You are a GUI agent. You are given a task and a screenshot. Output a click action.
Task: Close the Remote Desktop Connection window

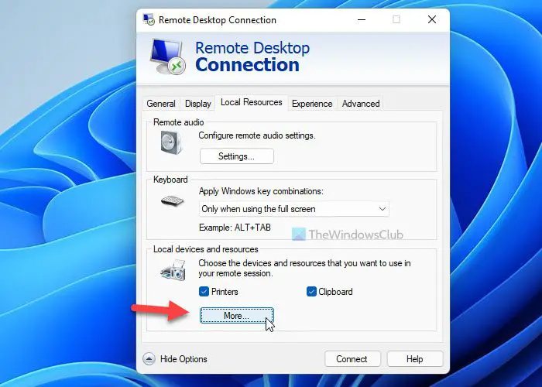tap(432, 19)
